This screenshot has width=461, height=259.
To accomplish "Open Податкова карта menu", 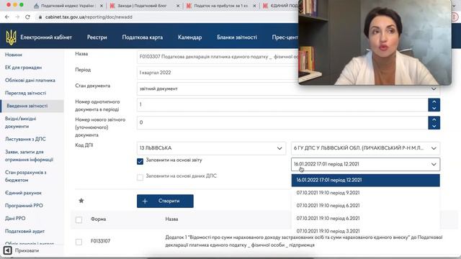I will click(x=143, y=37).
